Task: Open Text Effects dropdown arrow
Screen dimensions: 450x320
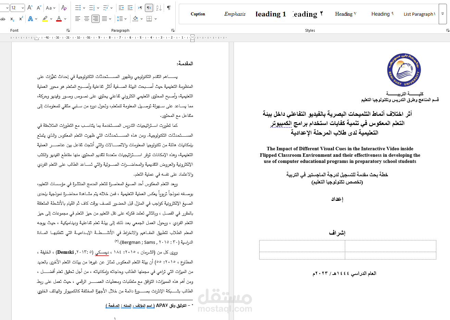Action: tap(36, 19)
